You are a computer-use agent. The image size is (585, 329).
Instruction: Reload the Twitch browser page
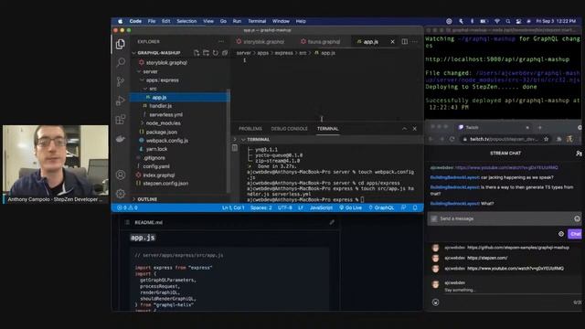tap(452, 139)
